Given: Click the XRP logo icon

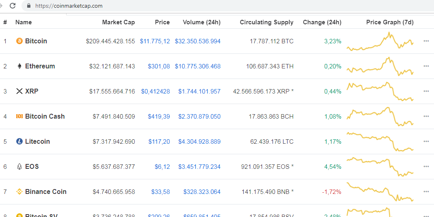Looking at the screenshot, I should (x=19, y=91).
